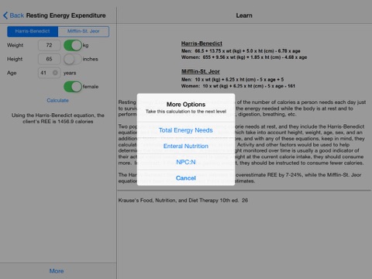Toggle the female gender switch
372x279 pixels.
(73, 87)
